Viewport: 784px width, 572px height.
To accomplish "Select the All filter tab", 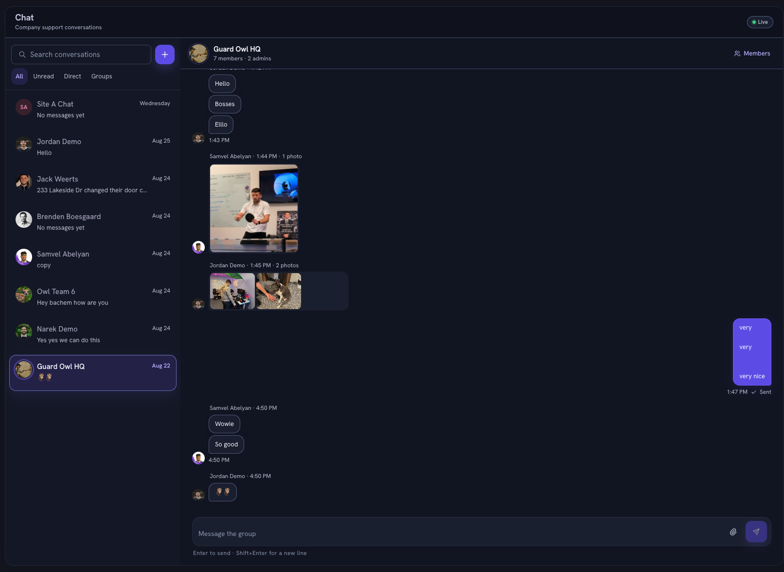I will (x=19, y=76).
